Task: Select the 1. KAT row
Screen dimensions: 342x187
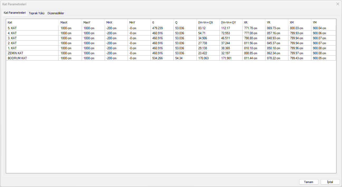Action: click(171, 48)
